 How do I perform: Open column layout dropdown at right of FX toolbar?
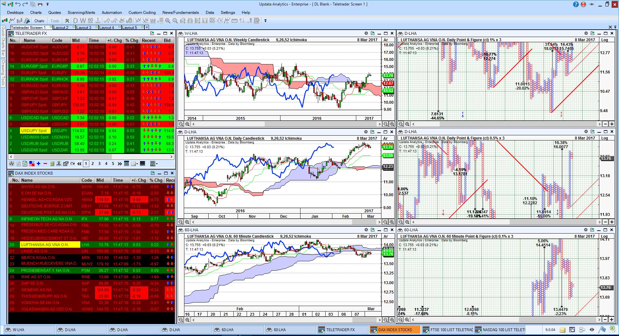tap(154, 164)
